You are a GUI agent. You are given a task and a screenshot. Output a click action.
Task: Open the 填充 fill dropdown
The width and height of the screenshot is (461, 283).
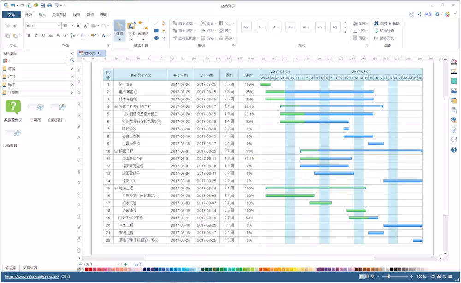361,23
